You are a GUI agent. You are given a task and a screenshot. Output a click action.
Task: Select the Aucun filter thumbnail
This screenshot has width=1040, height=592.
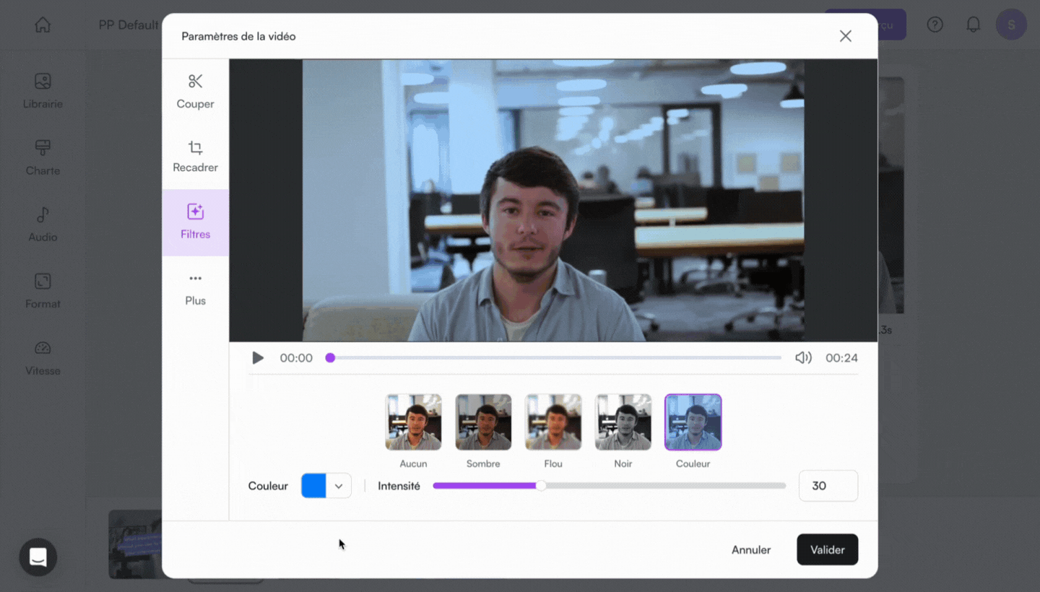click(413, 422)
